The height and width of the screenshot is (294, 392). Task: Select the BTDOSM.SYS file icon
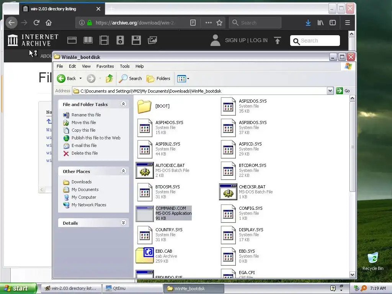pyautogui.click(x=145, y=192)
